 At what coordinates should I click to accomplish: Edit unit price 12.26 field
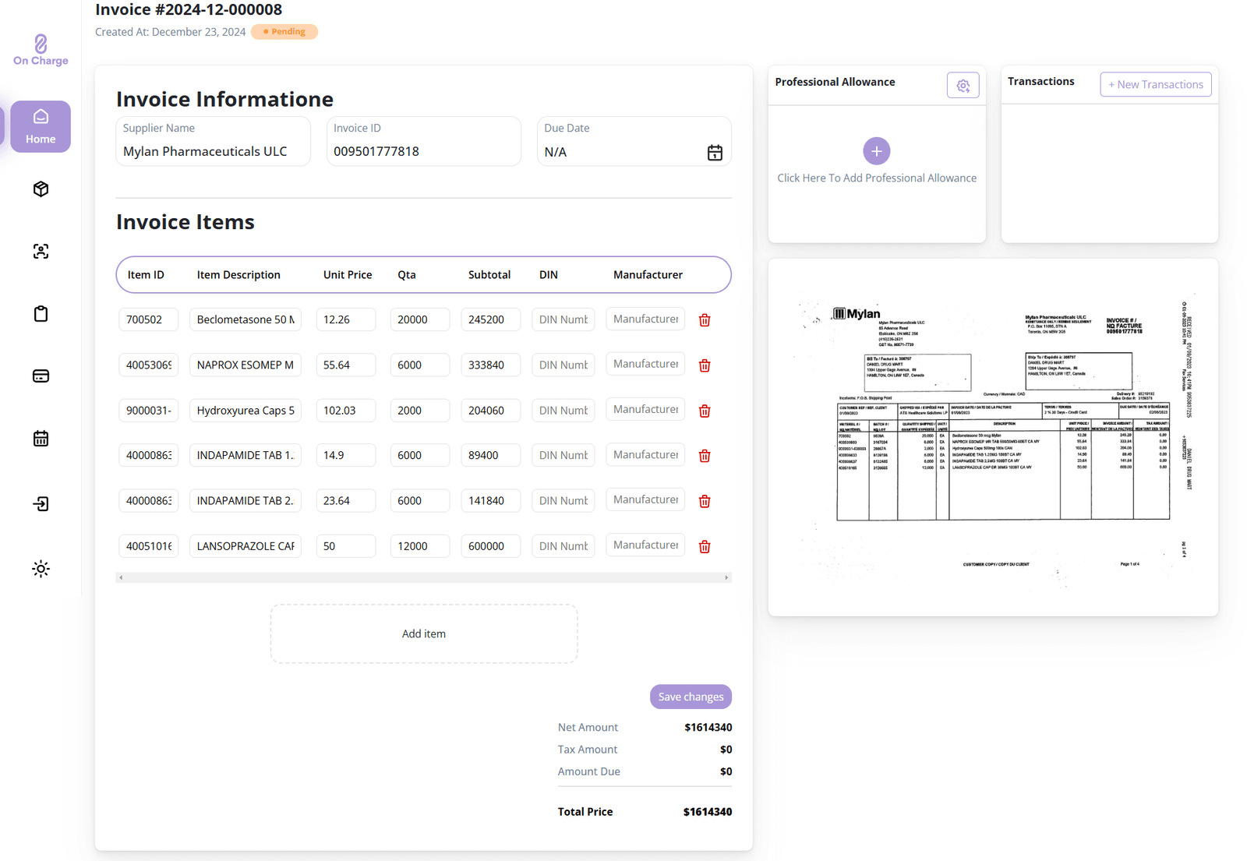(x=346, y=319)
